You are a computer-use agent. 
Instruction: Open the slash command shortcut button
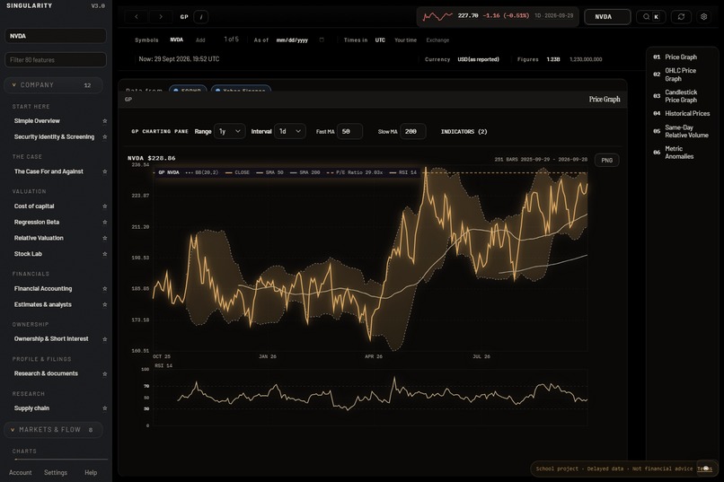(x=201, y=16)
